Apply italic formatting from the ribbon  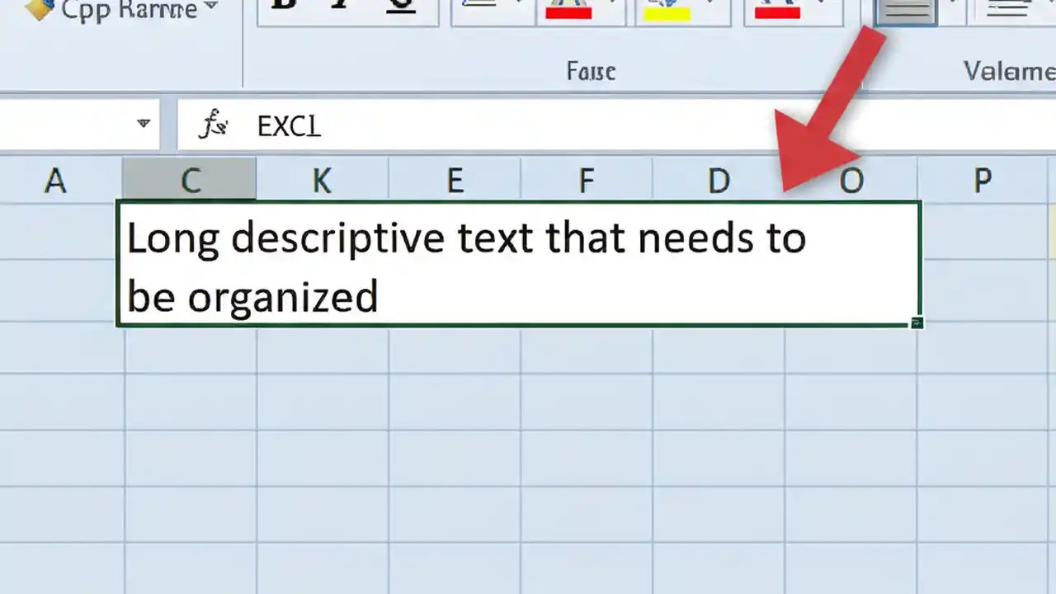(x=340, y=7)
